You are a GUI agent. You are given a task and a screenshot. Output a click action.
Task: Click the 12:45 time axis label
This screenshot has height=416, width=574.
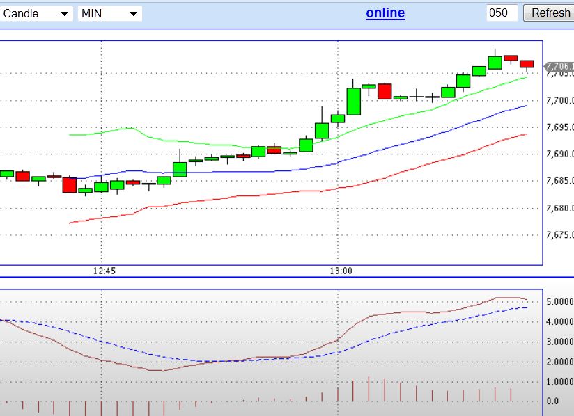coord(106,271)
